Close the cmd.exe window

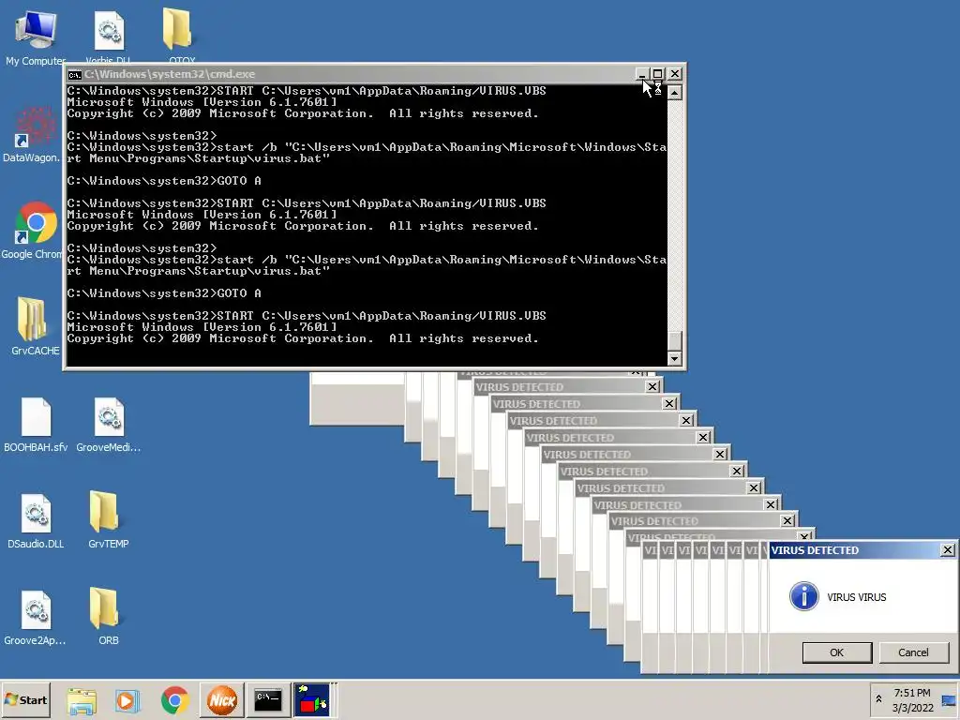click(x=675, y=74)
